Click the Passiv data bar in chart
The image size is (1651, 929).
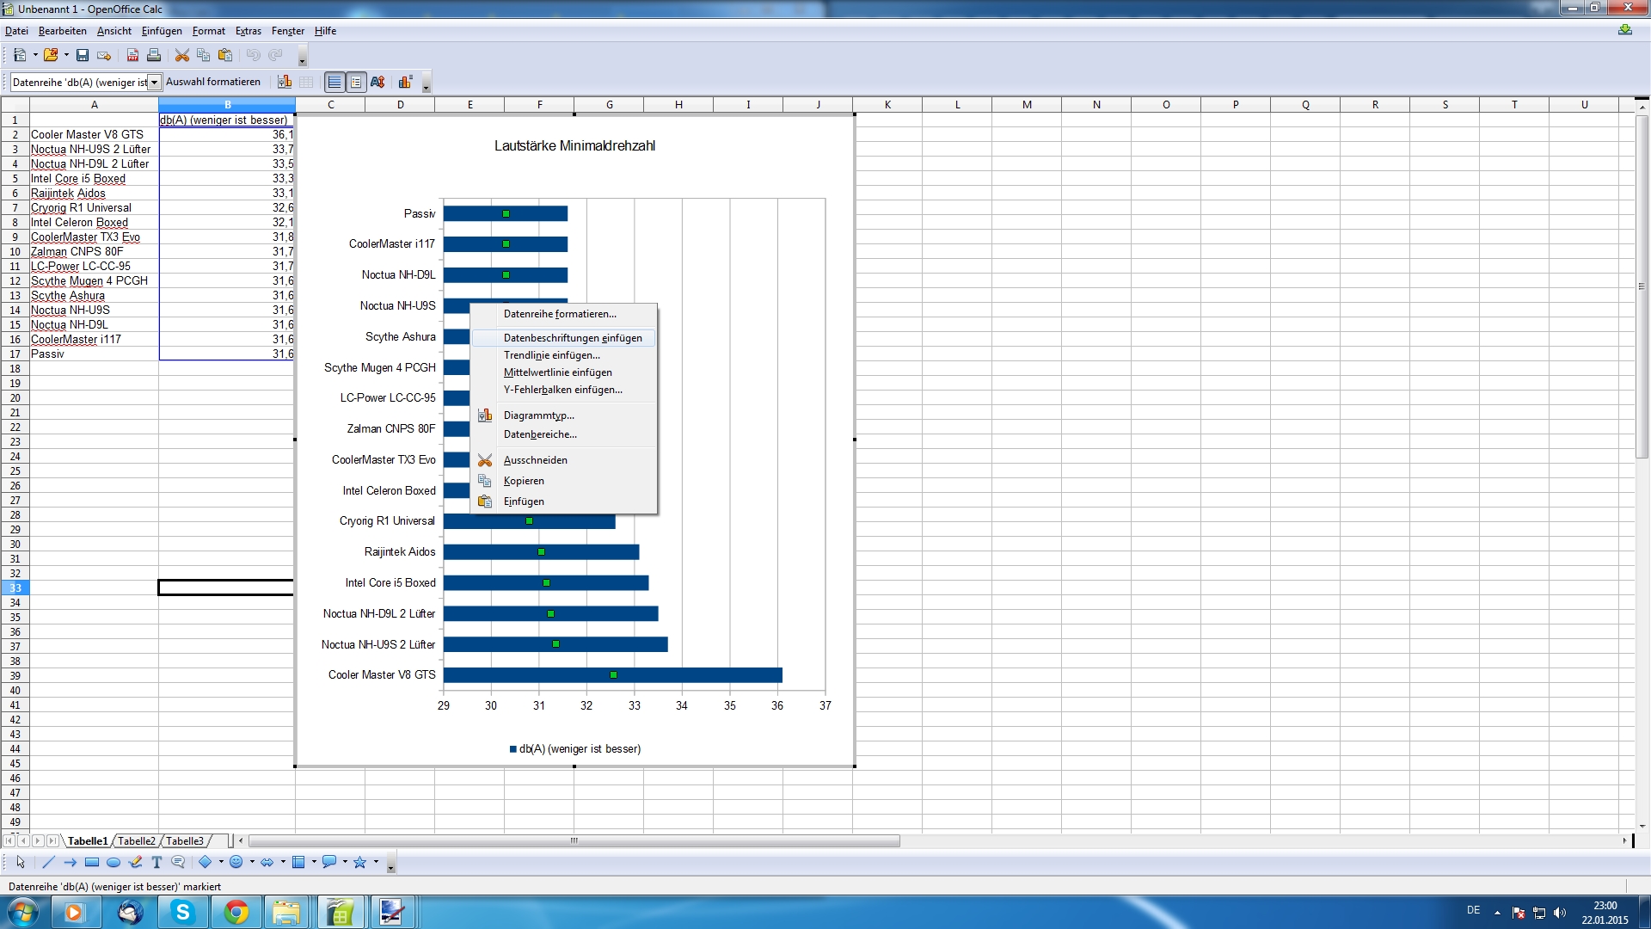click(506, 213)
